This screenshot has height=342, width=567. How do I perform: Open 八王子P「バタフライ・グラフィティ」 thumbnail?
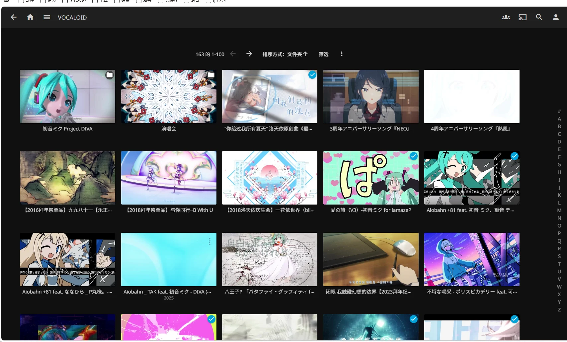coord(270,259)
